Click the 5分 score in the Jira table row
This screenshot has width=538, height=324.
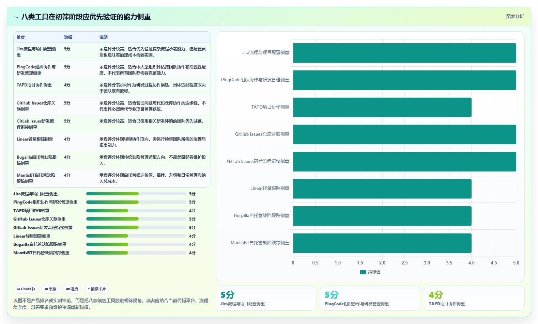click(x=67, y=49)
